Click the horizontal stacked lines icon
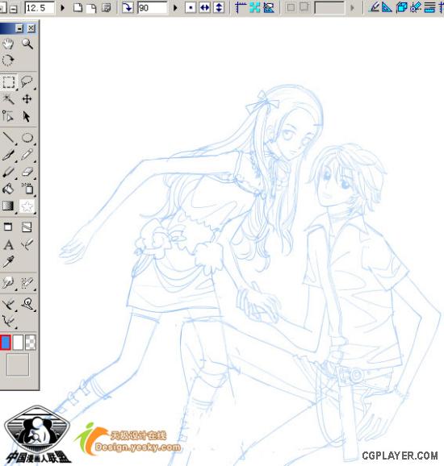 429,7
